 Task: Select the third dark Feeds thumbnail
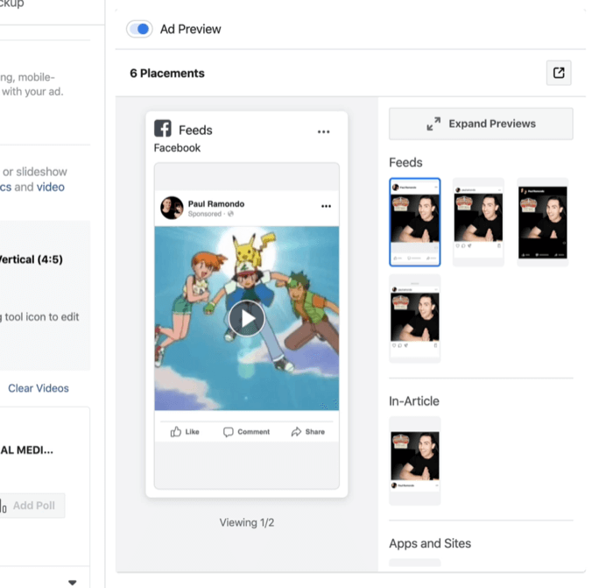click(543, 223)
